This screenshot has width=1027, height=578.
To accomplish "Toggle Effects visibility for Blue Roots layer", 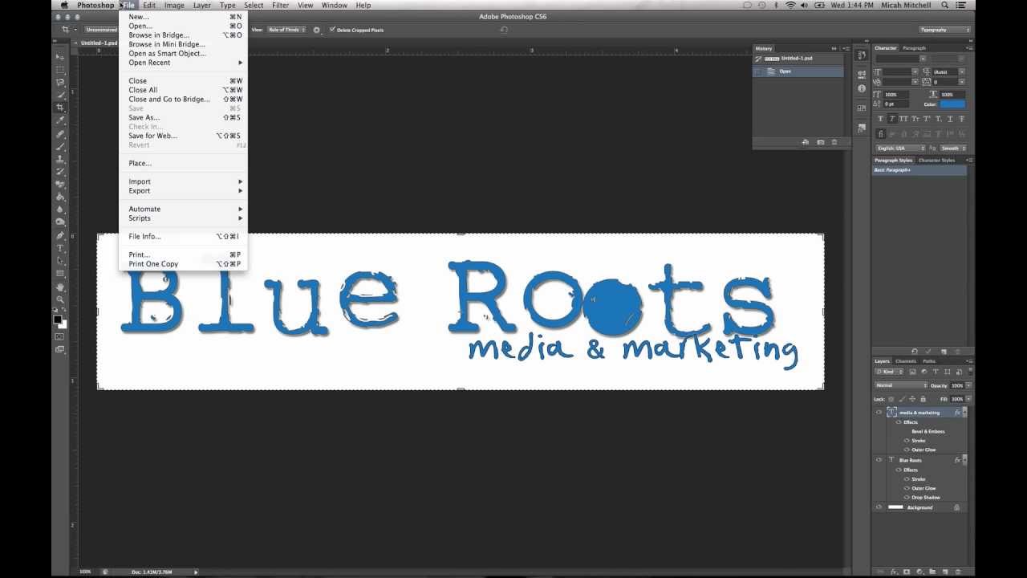I will 899,470.
